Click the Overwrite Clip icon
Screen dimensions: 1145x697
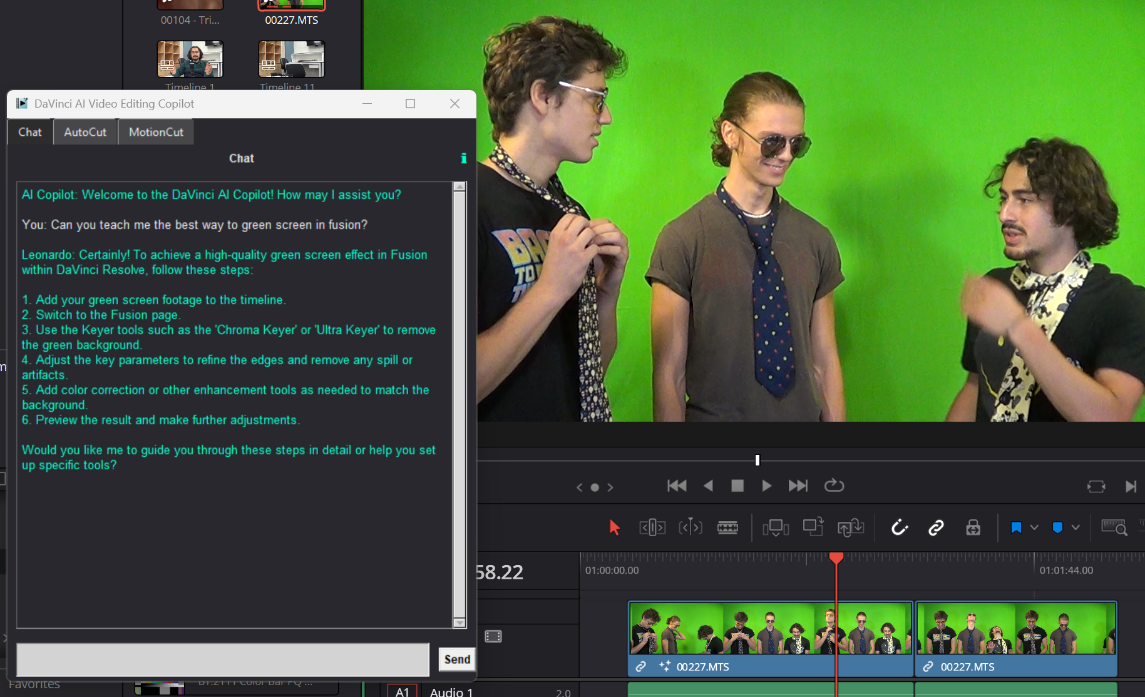point(813,527)
